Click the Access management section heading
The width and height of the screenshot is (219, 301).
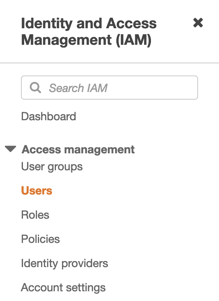(x=78, y=150)
